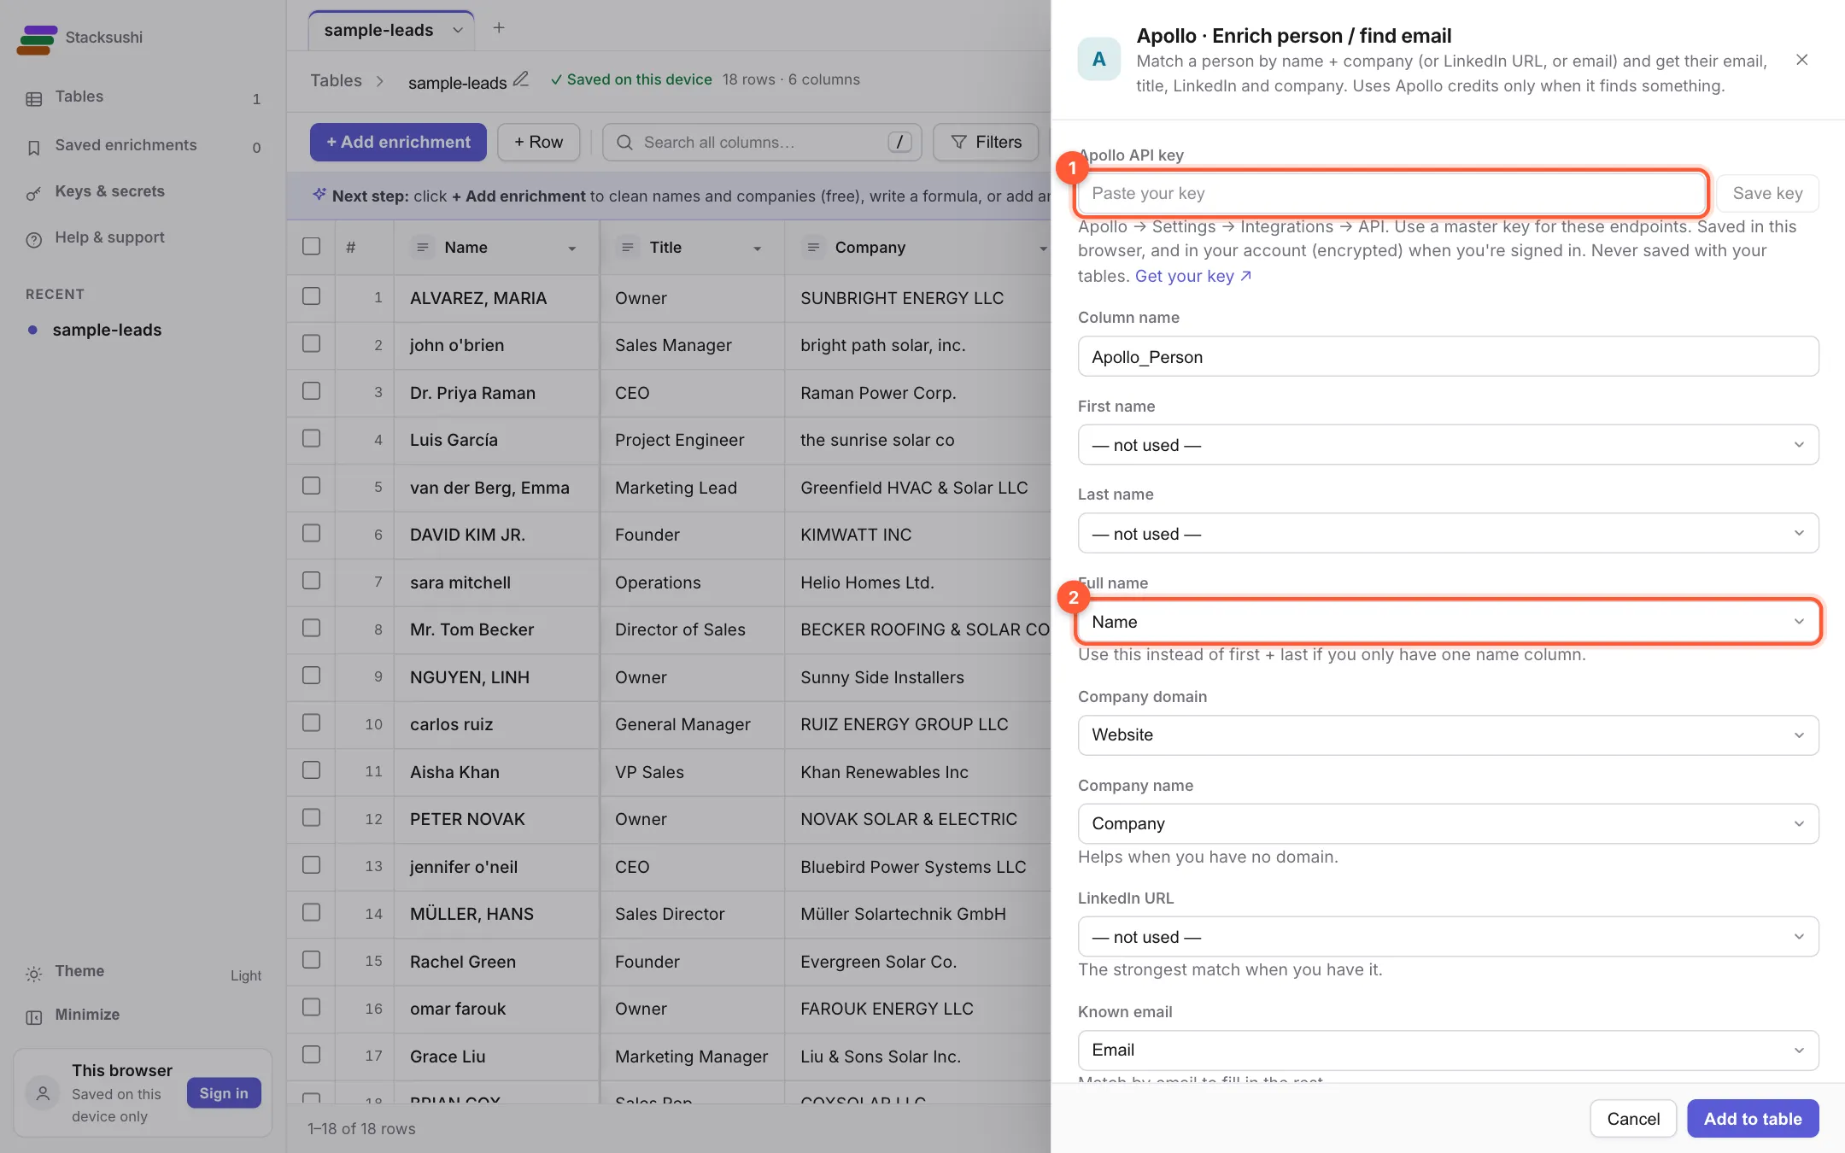Click the search magnifier icon
Viewport: 1845px width, 1153px height.
click(624, 143)
